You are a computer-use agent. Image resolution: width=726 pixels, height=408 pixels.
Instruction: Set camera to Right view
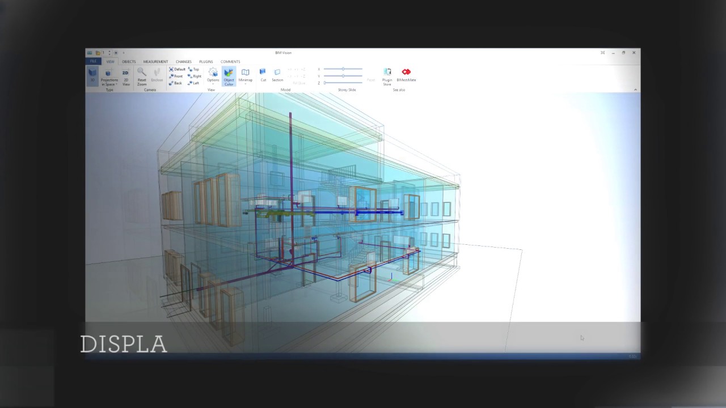(195, 76)
